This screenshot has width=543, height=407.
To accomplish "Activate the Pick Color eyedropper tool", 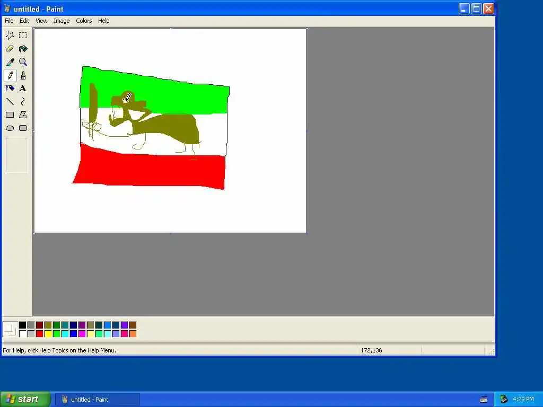I will tap(10, 62).
